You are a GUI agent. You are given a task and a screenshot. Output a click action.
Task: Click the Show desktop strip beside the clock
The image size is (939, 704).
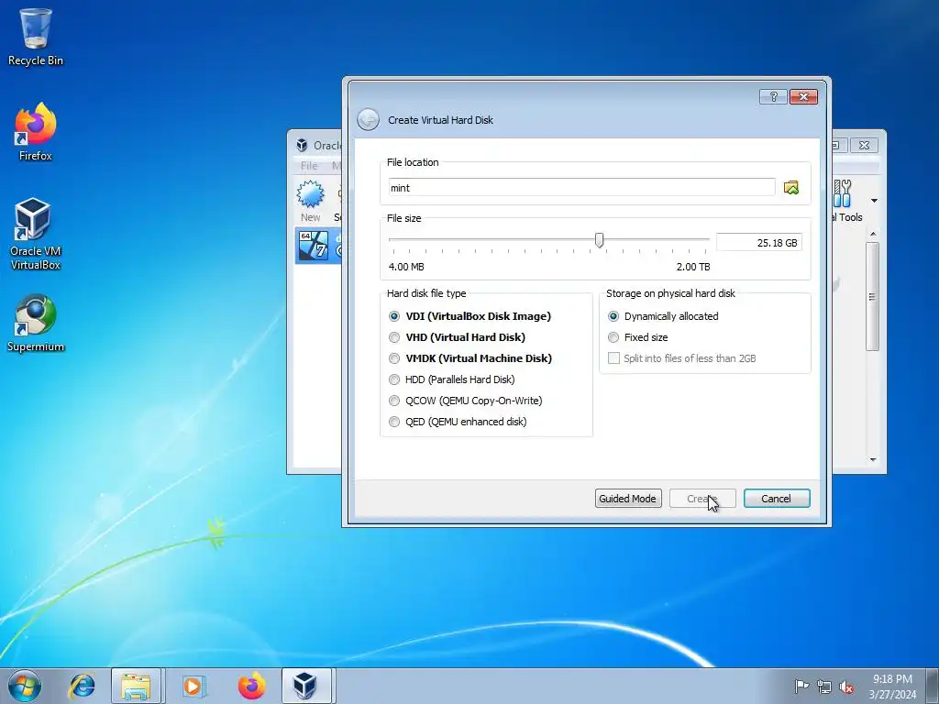coord(933,686)
